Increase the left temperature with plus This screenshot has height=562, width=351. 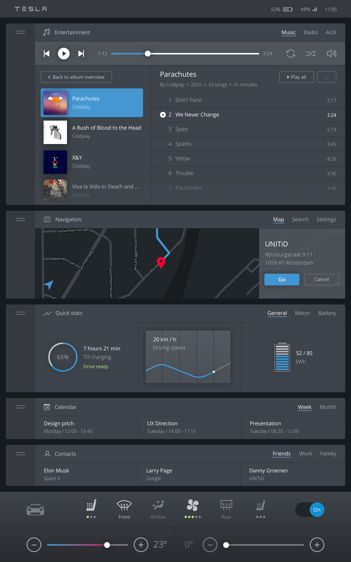tap(141, 545)
